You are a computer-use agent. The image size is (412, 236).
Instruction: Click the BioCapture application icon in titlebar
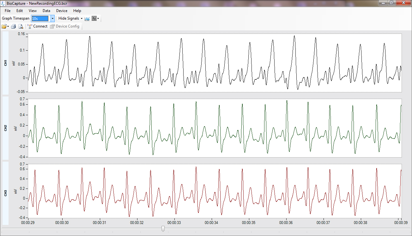3,3
